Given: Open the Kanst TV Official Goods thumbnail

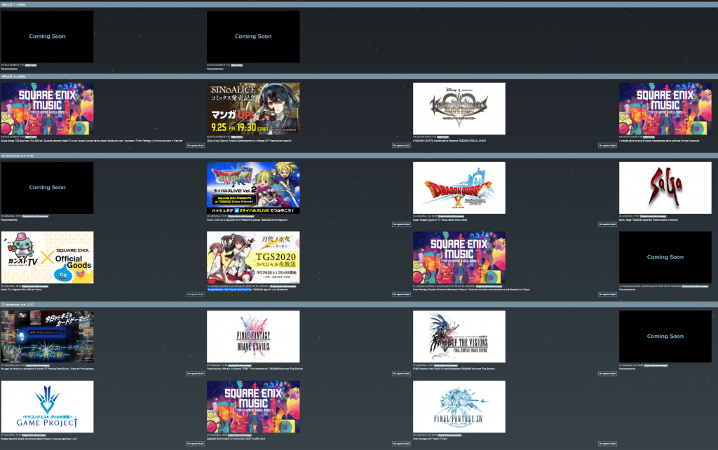Looking at the screenshot, I should point(47,257).
